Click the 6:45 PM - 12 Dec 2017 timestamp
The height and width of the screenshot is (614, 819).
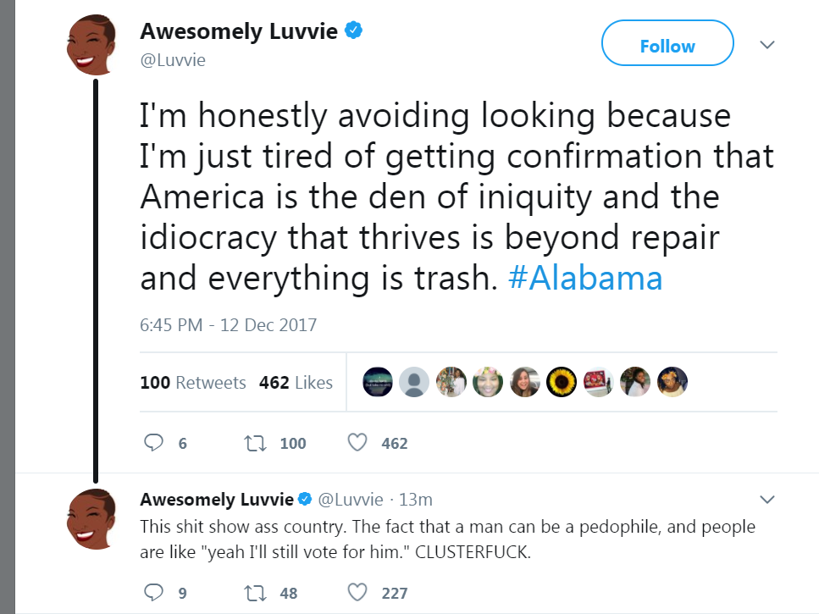coord(229,324)
